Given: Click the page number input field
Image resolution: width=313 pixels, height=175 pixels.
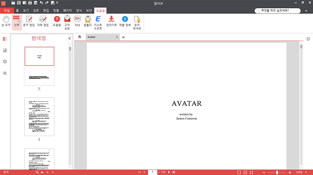Looking at the screenshot, I should [x=153, y=172].
